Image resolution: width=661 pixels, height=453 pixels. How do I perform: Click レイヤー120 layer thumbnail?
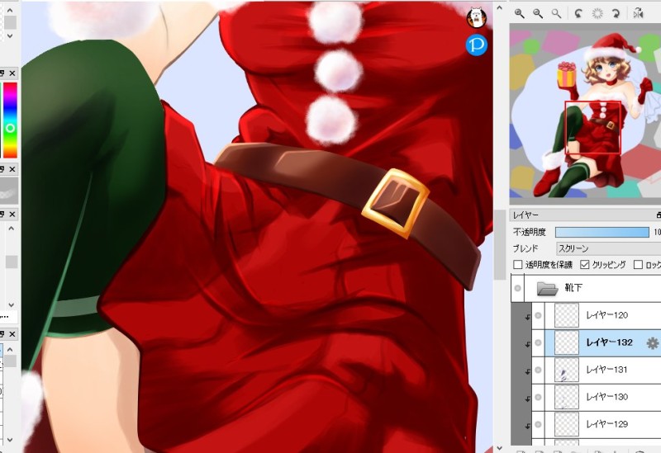pyautogui.click(x=567, y=315)
